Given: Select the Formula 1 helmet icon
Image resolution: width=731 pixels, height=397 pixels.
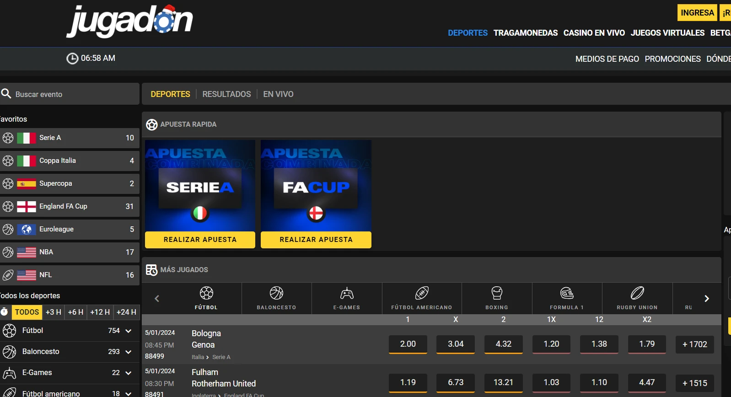Looking at the screenshot, I should 567,293.
